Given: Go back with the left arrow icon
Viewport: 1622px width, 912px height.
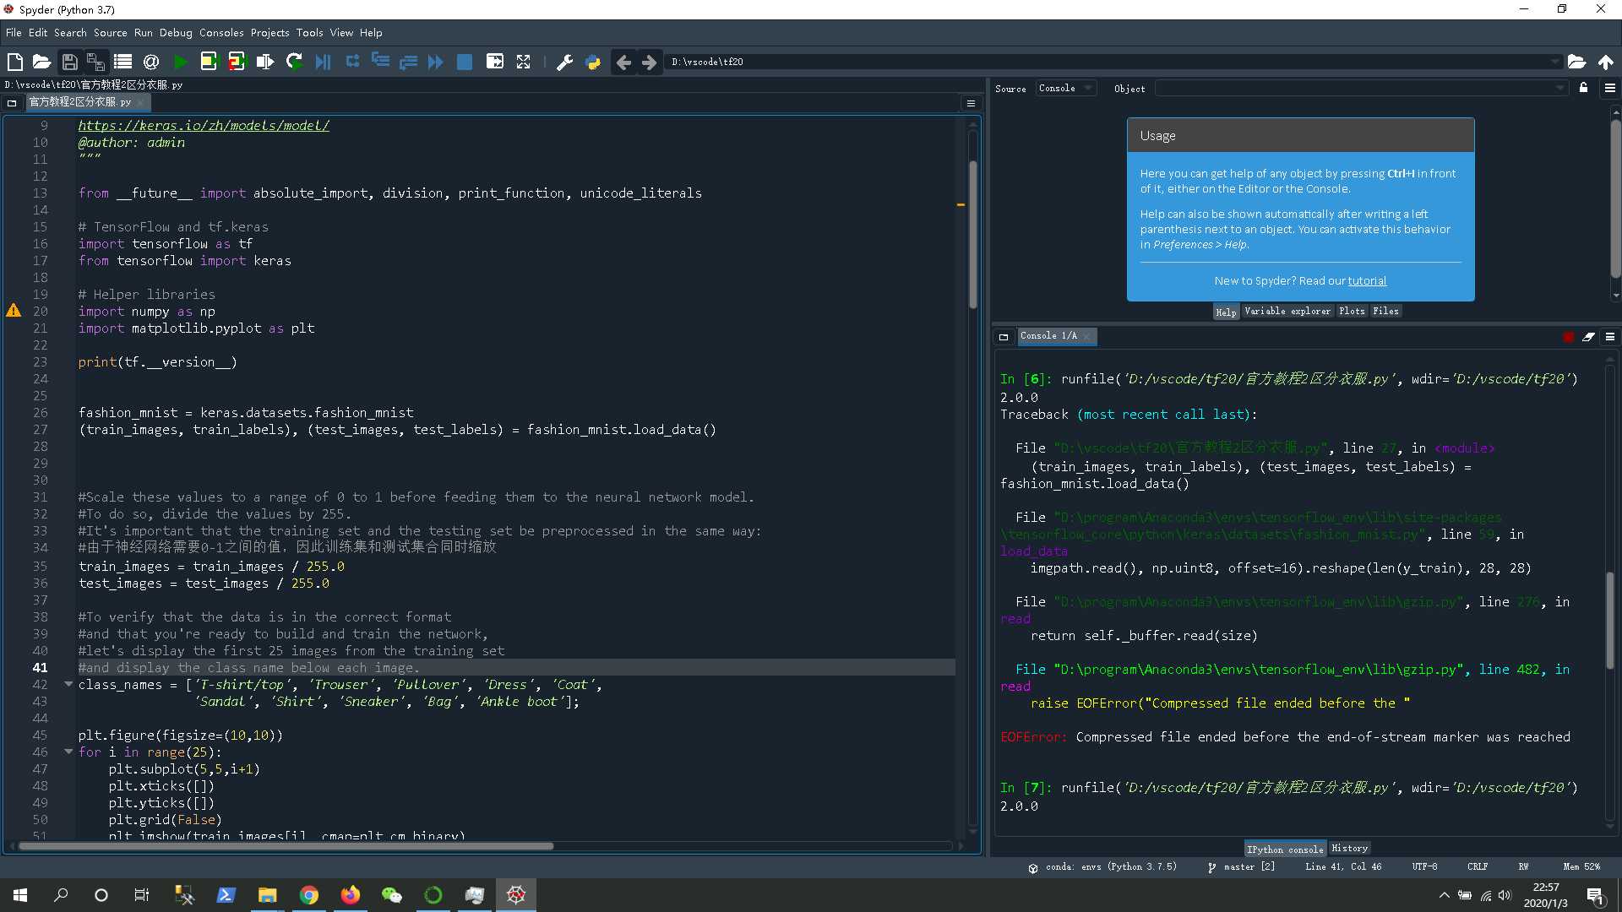Looking at the screenshot, I should (x=623, y=62).
